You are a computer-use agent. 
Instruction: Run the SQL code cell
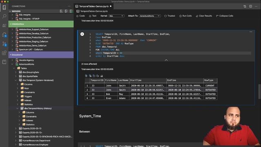[x=82, y=34]
